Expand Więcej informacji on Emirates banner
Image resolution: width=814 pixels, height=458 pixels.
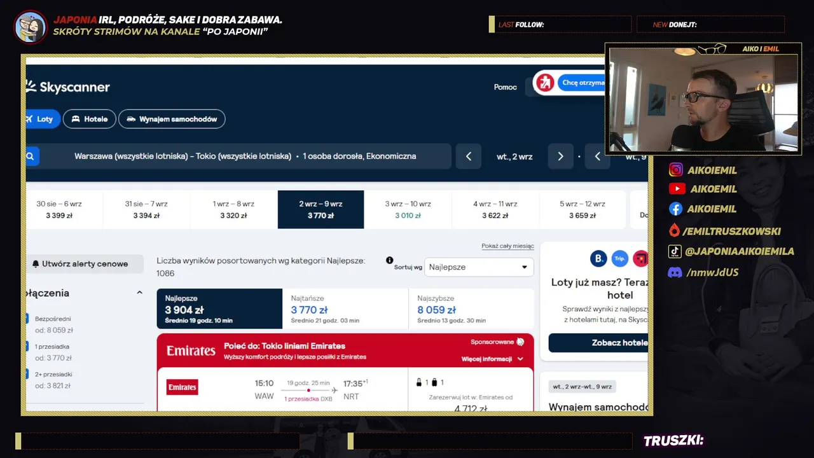click(x=492, y=359)
